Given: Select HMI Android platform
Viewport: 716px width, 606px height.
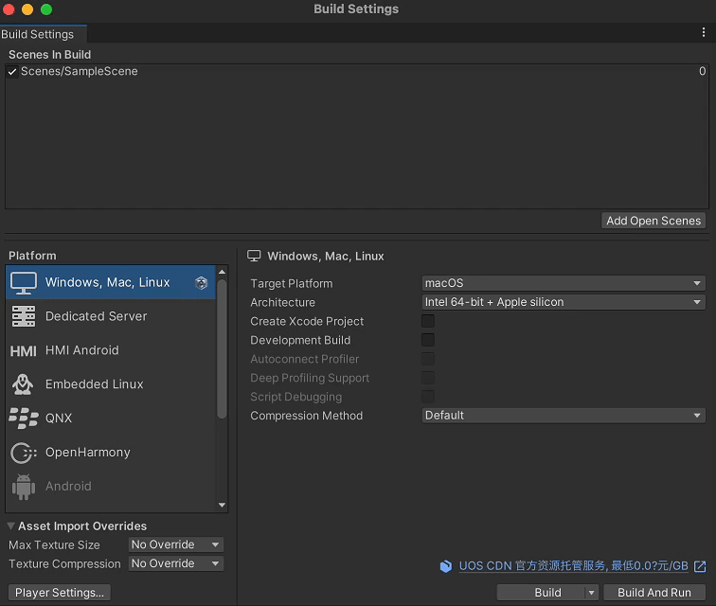Looking at the screenshot, I should [x=111, y=350].
